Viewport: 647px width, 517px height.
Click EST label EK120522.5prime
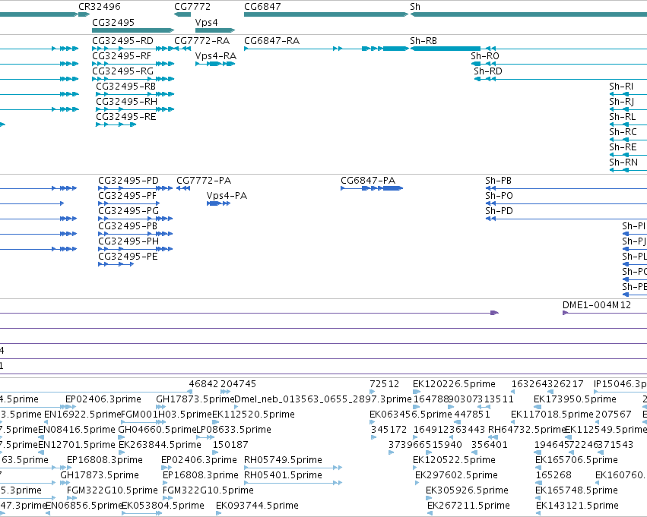point(454,460)
